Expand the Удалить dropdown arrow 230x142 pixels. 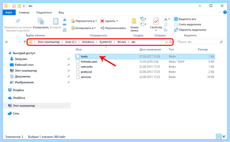[117, 21]
